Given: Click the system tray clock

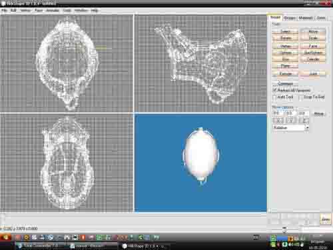Looking at the screenshot, I should pyautogui.click(x=318, y=241).
